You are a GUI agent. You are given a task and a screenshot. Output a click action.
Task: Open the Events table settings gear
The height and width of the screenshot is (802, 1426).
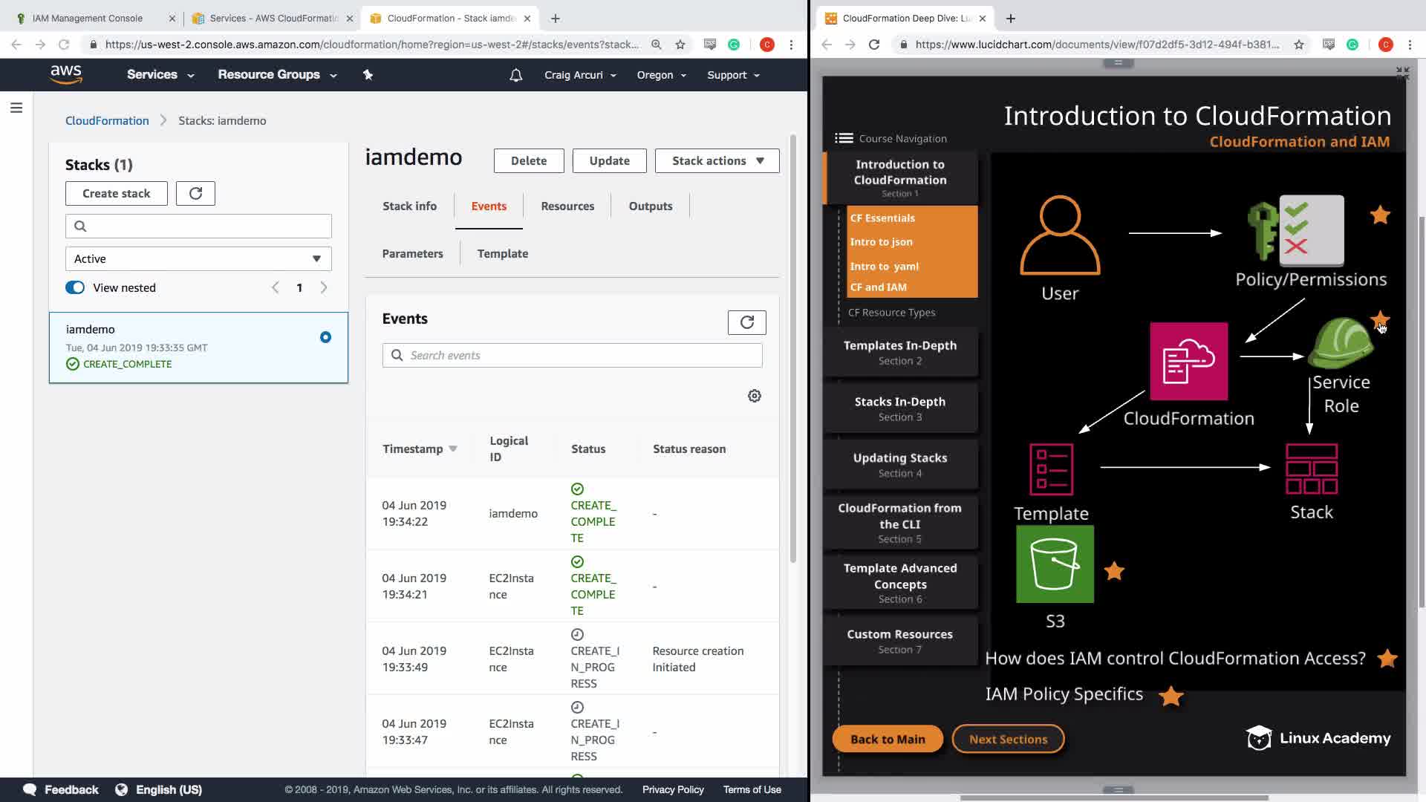click(x=754, y=396)
